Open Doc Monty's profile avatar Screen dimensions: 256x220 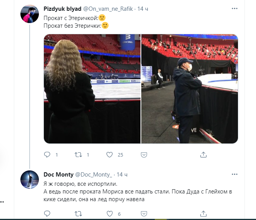(x=30, y=180)
